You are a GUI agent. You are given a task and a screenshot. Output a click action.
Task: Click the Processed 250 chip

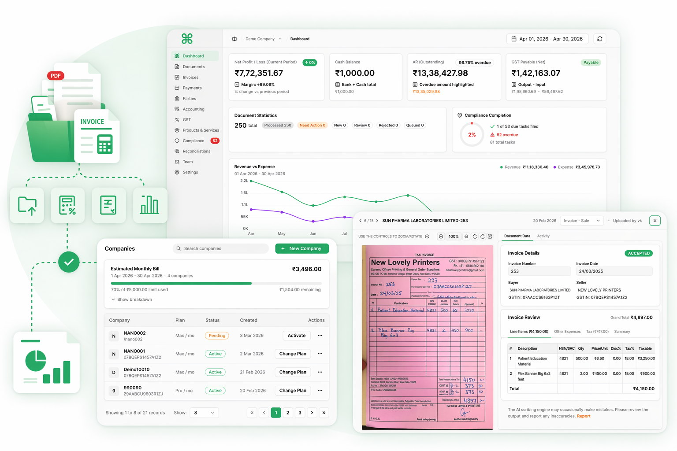point(278,126)
